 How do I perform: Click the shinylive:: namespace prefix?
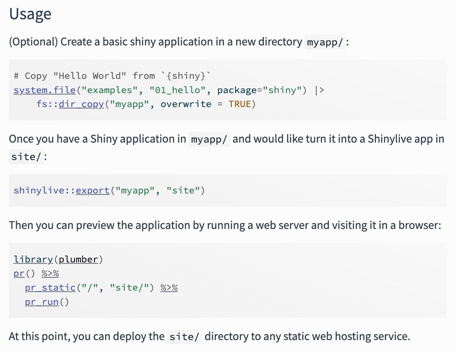click(44, 190)
